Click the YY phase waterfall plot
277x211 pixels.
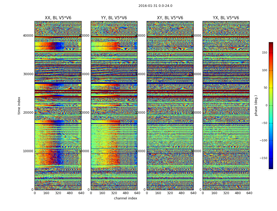coord(114,105)
